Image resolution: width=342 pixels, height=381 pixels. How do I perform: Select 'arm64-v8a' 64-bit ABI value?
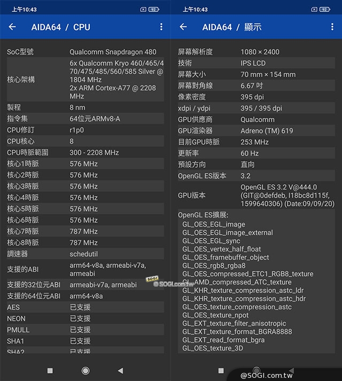(x=86, y=296)
